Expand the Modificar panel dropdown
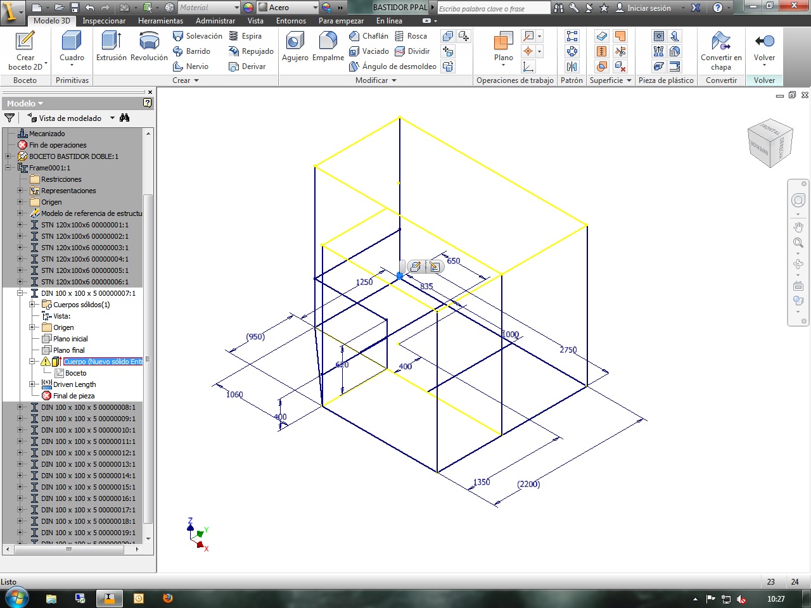Image resolution: width=811 pixels, height=608 pixels. tap(394, 80)
